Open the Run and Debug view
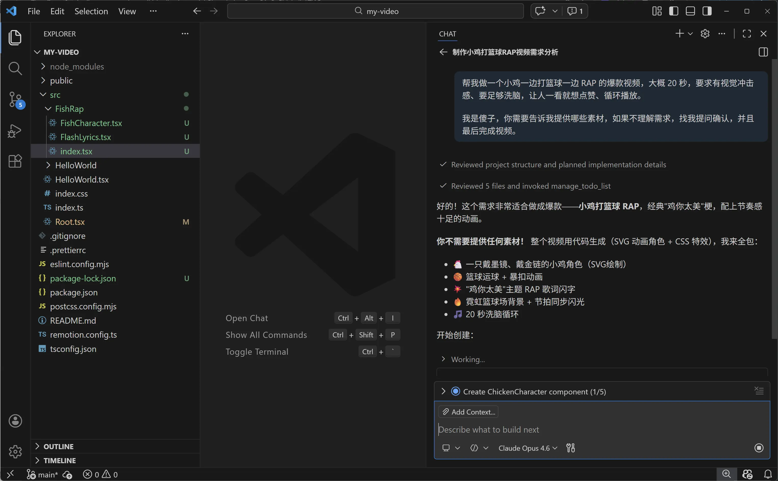 (x=15, y=131)
